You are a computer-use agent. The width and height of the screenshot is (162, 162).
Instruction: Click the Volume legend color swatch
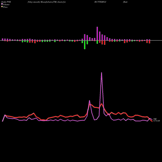coord(2,4)
